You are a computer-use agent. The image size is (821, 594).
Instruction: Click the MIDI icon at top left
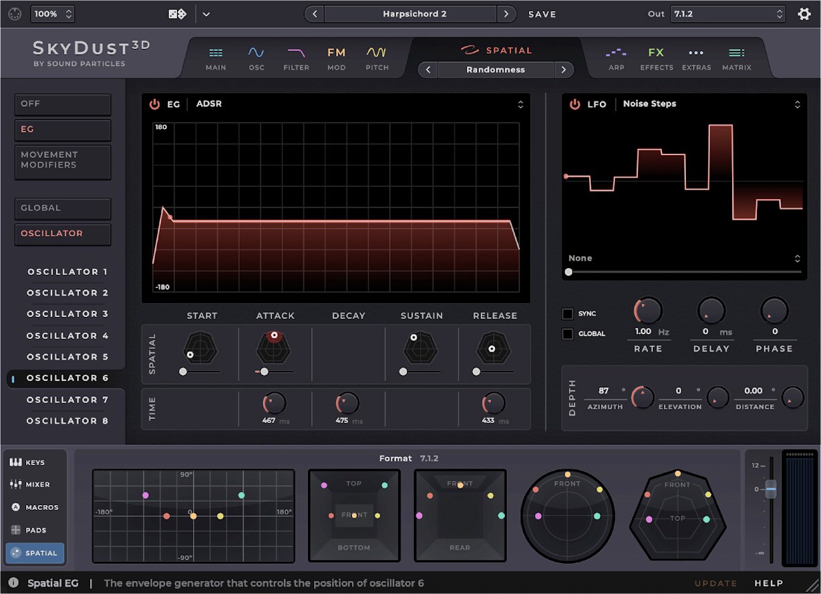pyautogui.click(x=14, y=14)
